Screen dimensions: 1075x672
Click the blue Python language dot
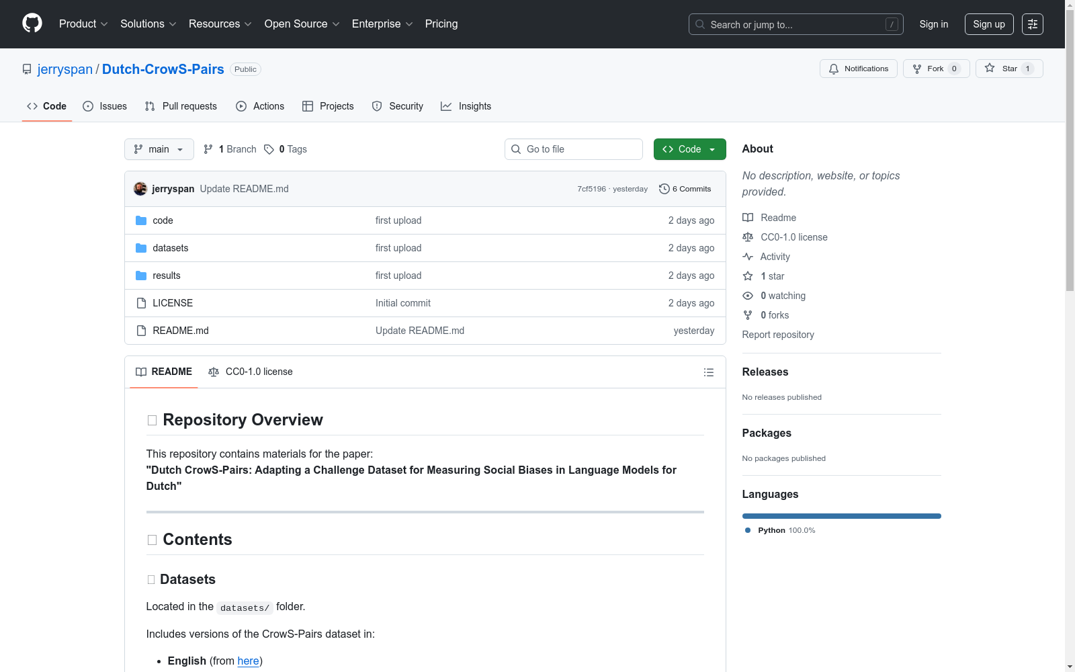748,530
